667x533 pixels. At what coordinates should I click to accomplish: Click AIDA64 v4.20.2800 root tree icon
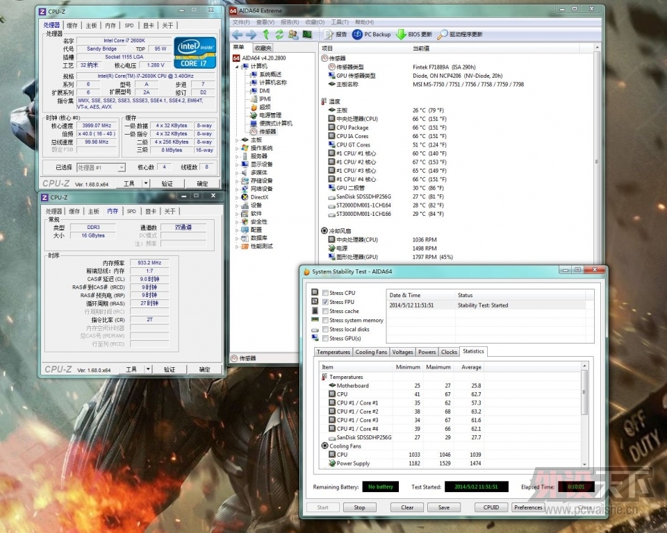tap(236, 58)
